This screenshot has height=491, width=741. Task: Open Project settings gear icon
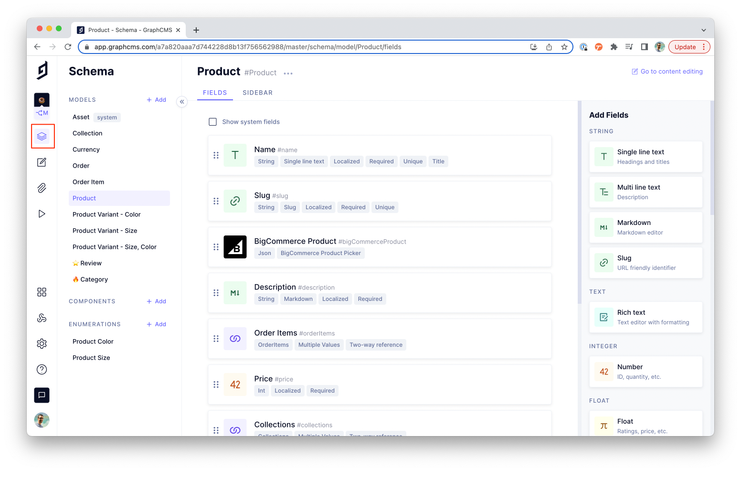tap(42, 344)
